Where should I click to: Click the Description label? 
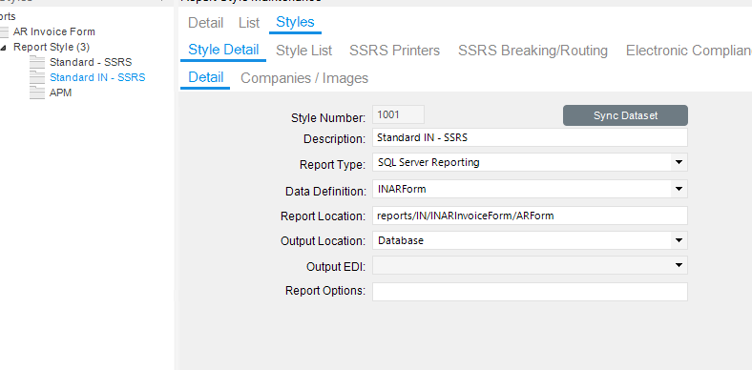pyautogui.click(x=334, y=139)
